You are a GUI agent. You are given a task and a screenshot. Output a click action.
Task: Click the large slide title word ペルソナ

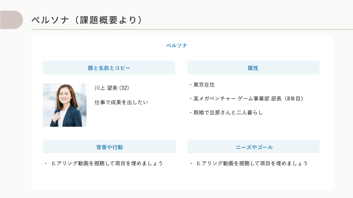50,20
